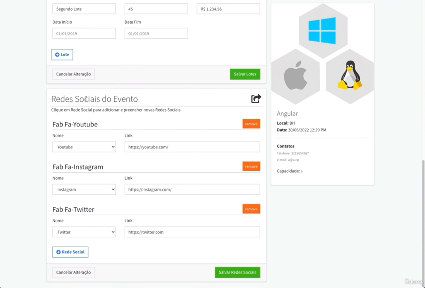Click the Windows logo in the event image
This screenshot has width=425, height=288.
[322, 30]
